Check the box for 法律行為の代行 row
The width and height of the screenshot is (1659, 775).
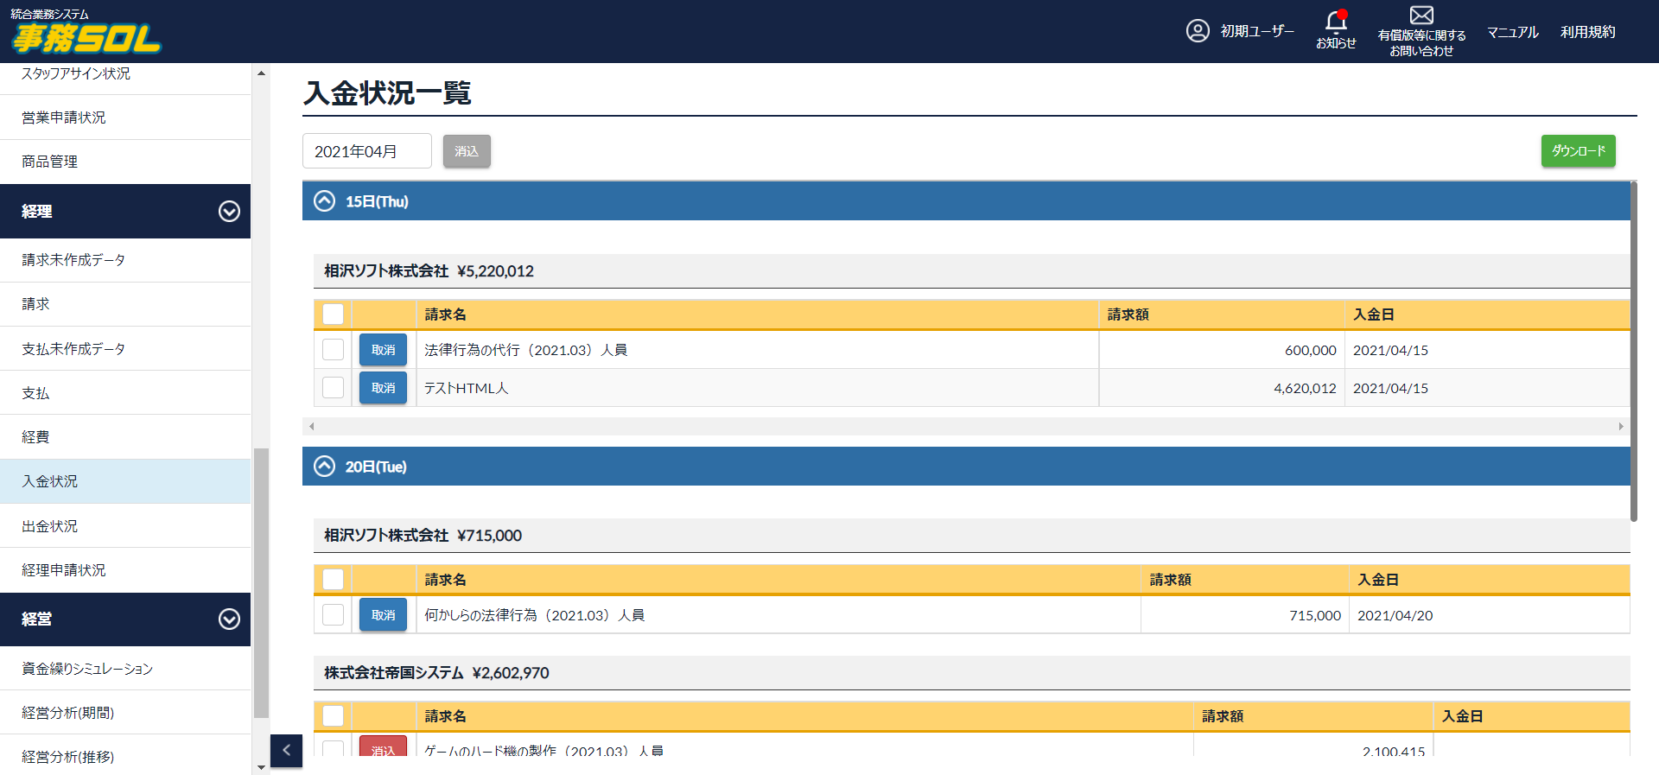pyautogui.click(x=333, y=350)
